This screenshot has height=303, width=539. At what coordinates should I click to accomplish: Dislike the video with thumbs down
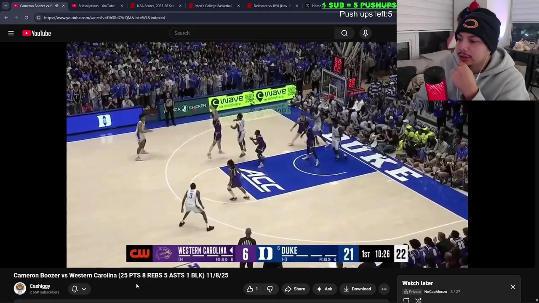[270, 289]
